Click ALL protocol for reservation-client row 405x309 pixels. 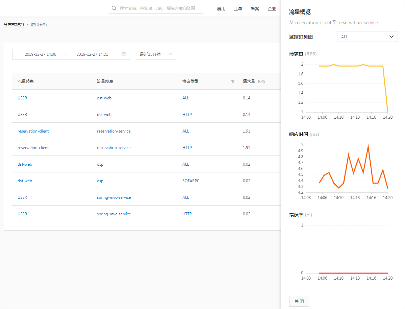(185, 131)
